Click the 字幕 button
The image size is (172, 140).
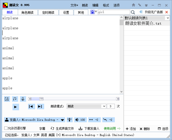point(42,128)
